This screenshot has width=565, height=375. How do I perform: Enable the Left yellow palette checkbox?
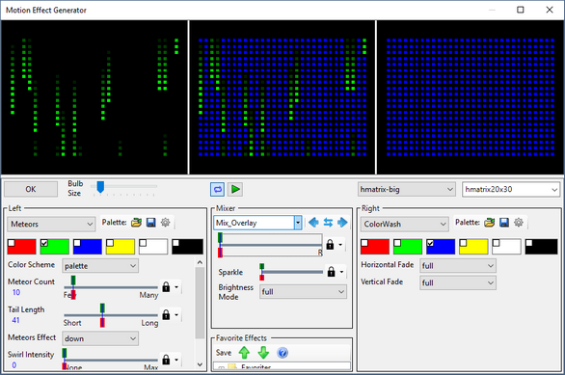110,243
